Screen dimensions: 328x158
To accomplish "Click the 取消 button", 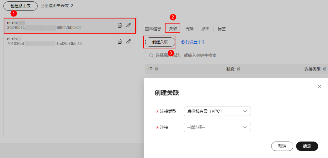I will (x=282, y=146).
